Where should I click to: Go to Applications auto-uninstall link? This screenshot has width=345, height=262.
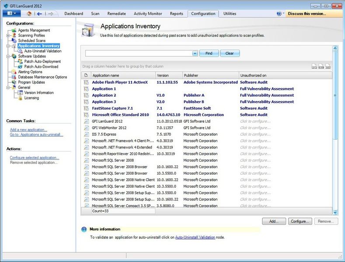pos(37,134)
